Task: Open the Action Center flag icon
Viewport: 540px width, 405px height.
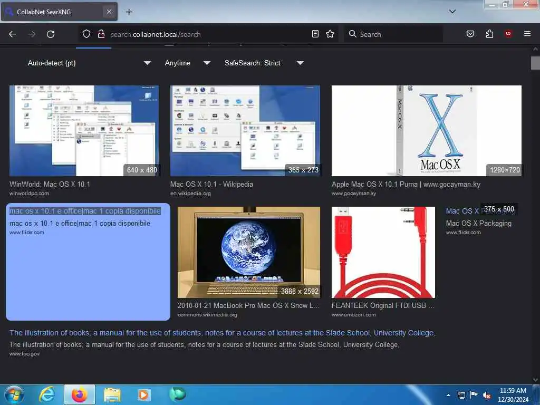Action: tap(474, 395)
